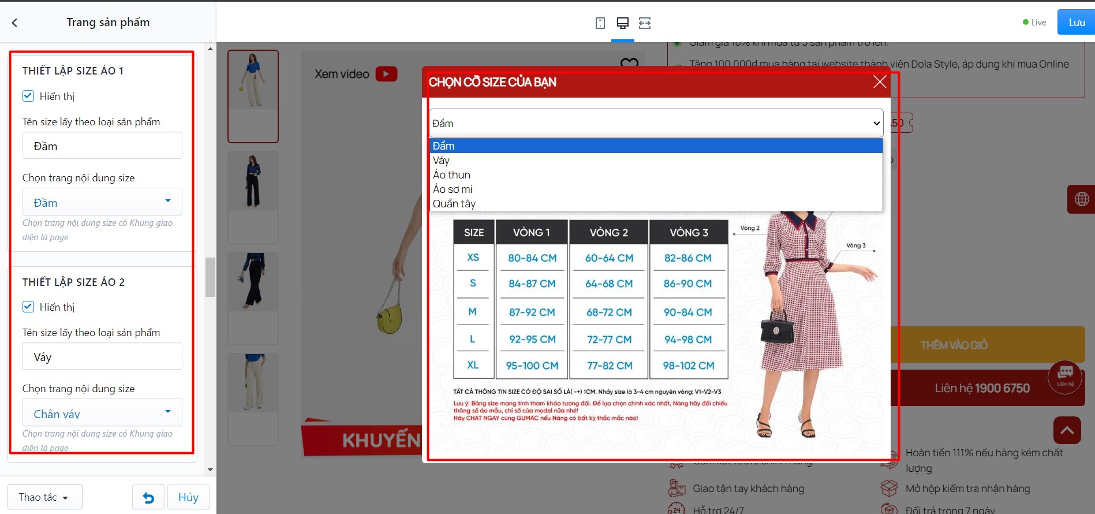Pick the Áo thun option
Viewport: 1095px width, 514px height.
(x=656, y=175)
